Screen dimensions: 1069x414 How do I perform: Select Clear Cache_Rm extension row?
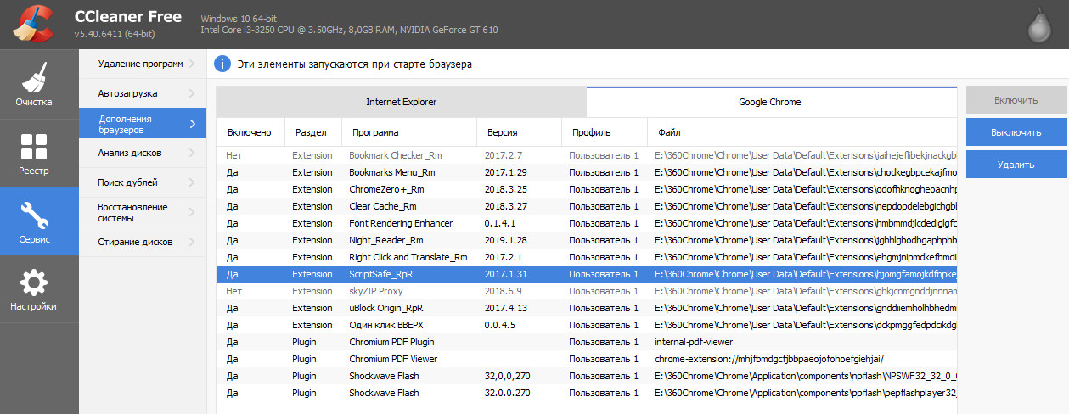(x=587, y=206)
